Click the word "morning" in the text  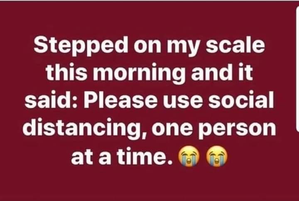point(139,74)
